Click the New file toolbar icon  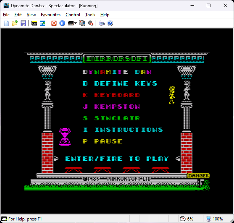click(6, 23)
